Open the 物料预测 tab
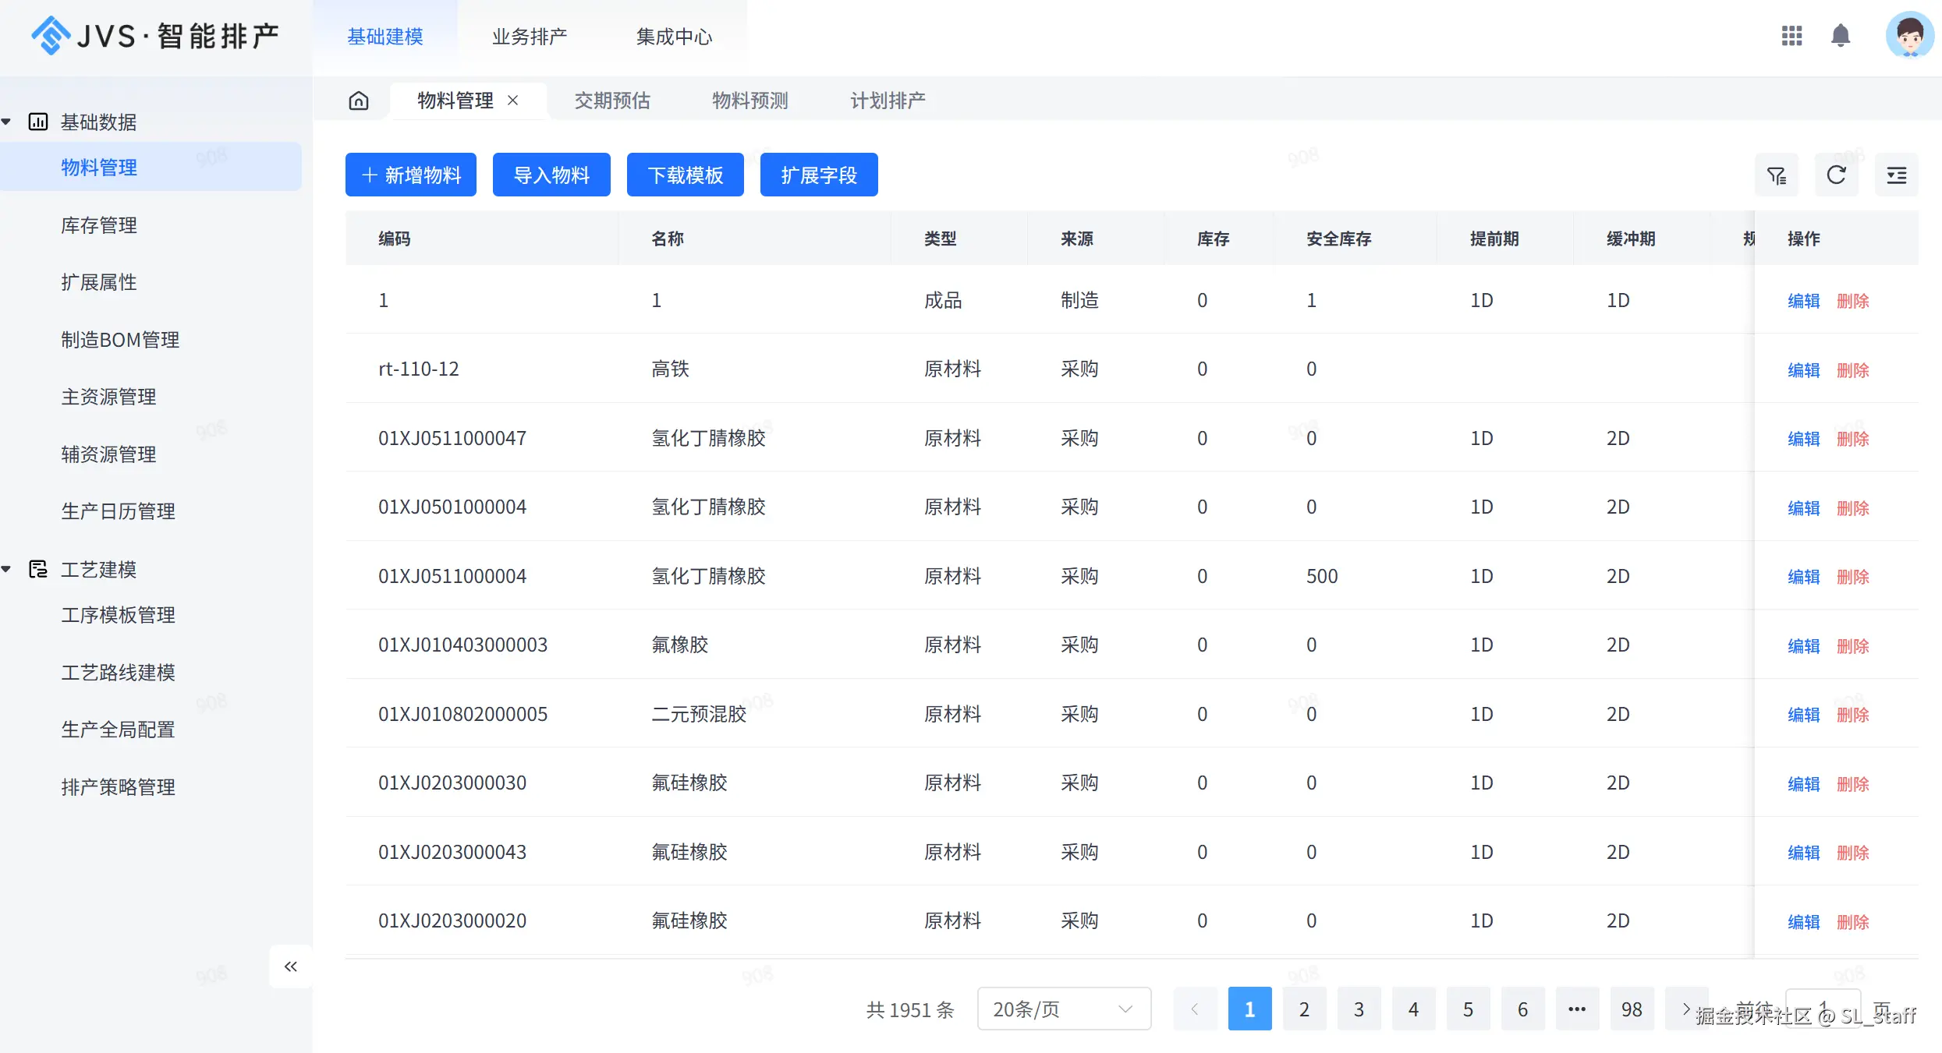Image resolution: width=1942 pixels, height=1053 pixels. pyautogui.click(x=750, y=101)
